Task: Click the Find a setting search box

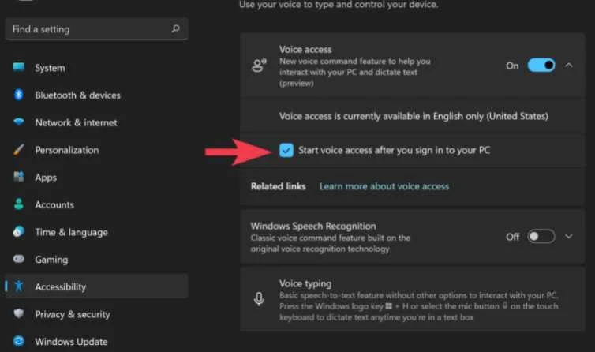Action: tap(96, 29)
